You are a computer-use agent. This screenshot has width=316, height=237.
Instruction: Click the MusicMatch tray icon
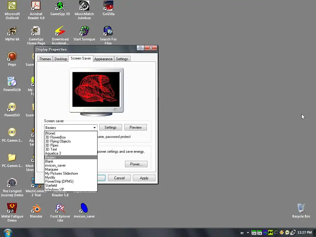pos(293,233)
